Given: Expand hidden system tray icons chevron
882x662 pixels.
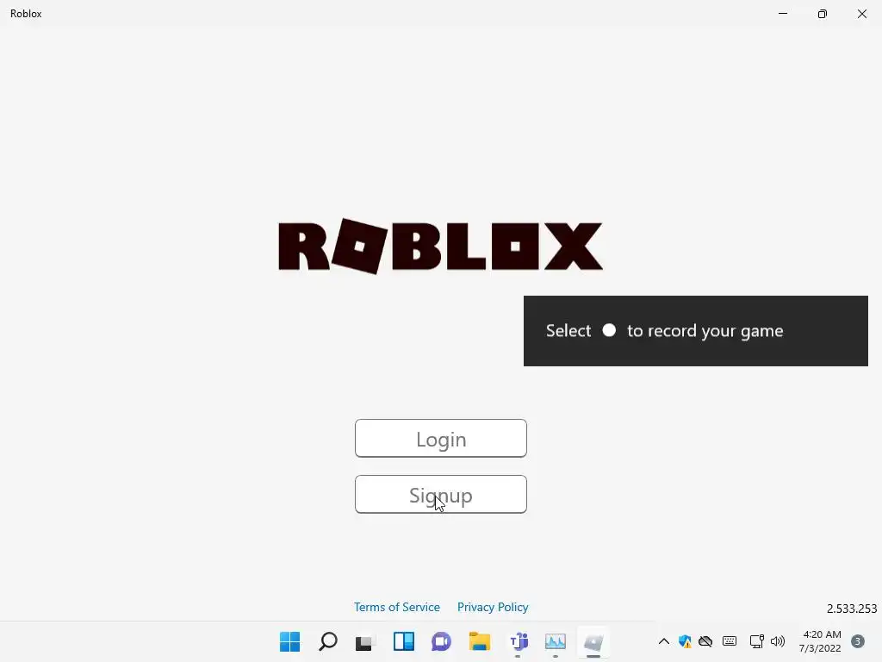Looking at the screenshot, I should pos(664,641).
